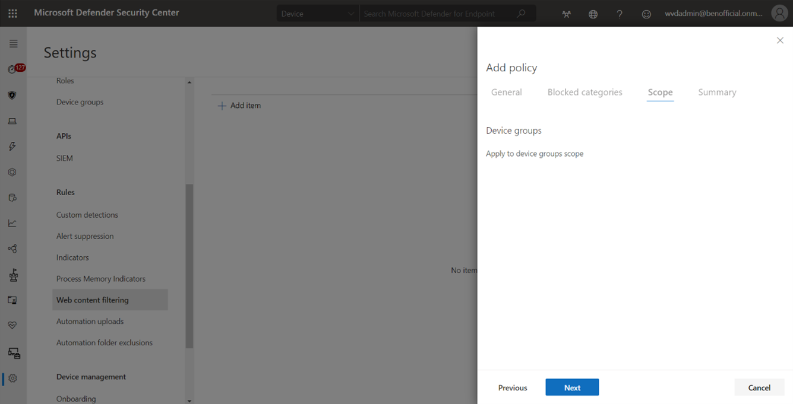793x404 pixels.
Task: Open the community people icon
Action: tap(566, 14)
